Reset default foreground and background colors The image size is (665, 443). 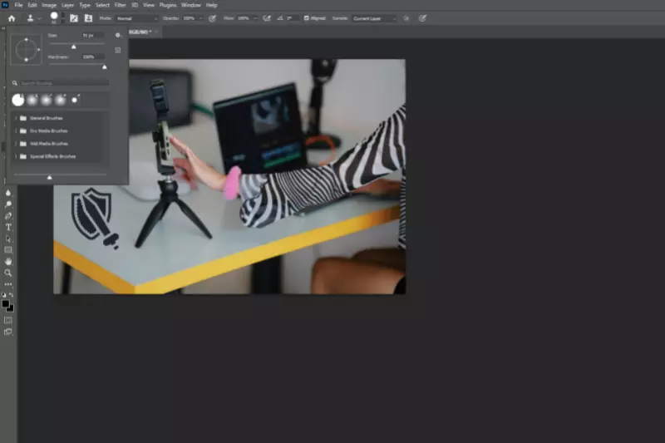pyautogui.click(x=4, y=294)
